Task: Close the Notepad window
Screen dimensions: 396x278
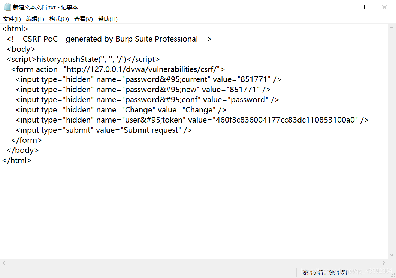Action: click(384, 7)
